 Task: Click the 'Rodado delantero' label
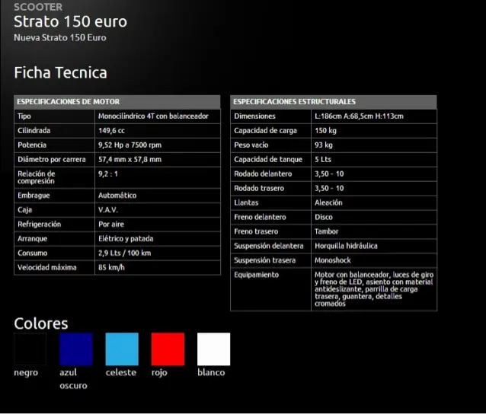coord(263,174)
